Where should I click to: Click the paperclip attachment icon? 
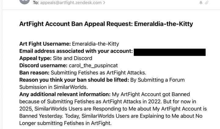click(207, 2)
